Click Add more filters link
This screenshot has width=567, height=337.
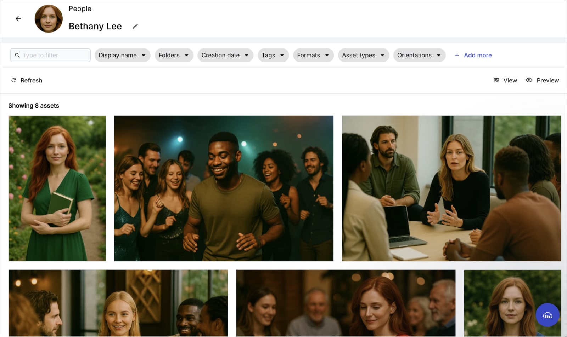pyautogui.click(x=473, y=55)
